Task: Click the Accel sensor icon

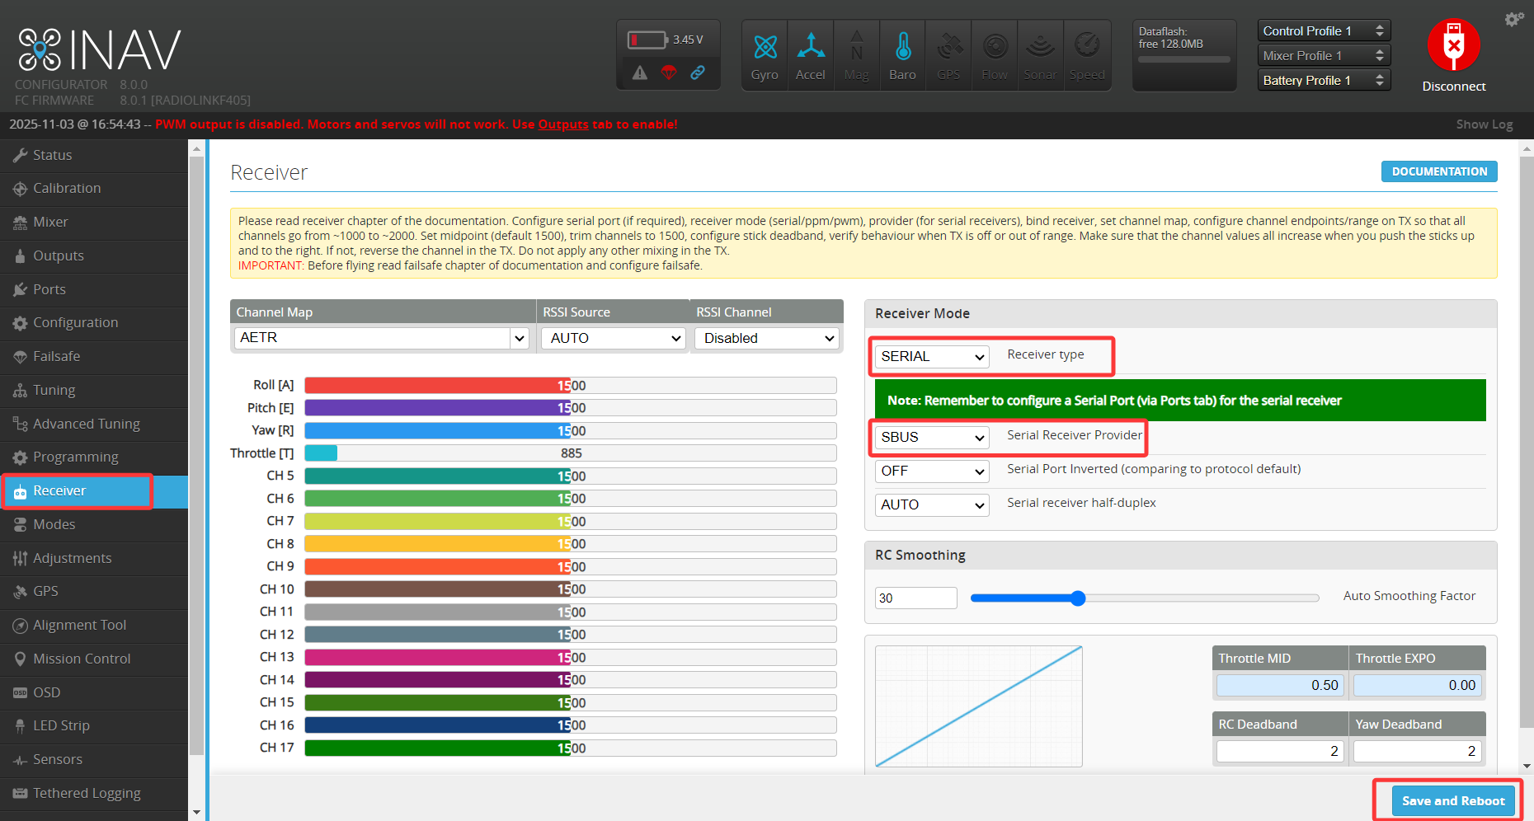Action: 810,48
